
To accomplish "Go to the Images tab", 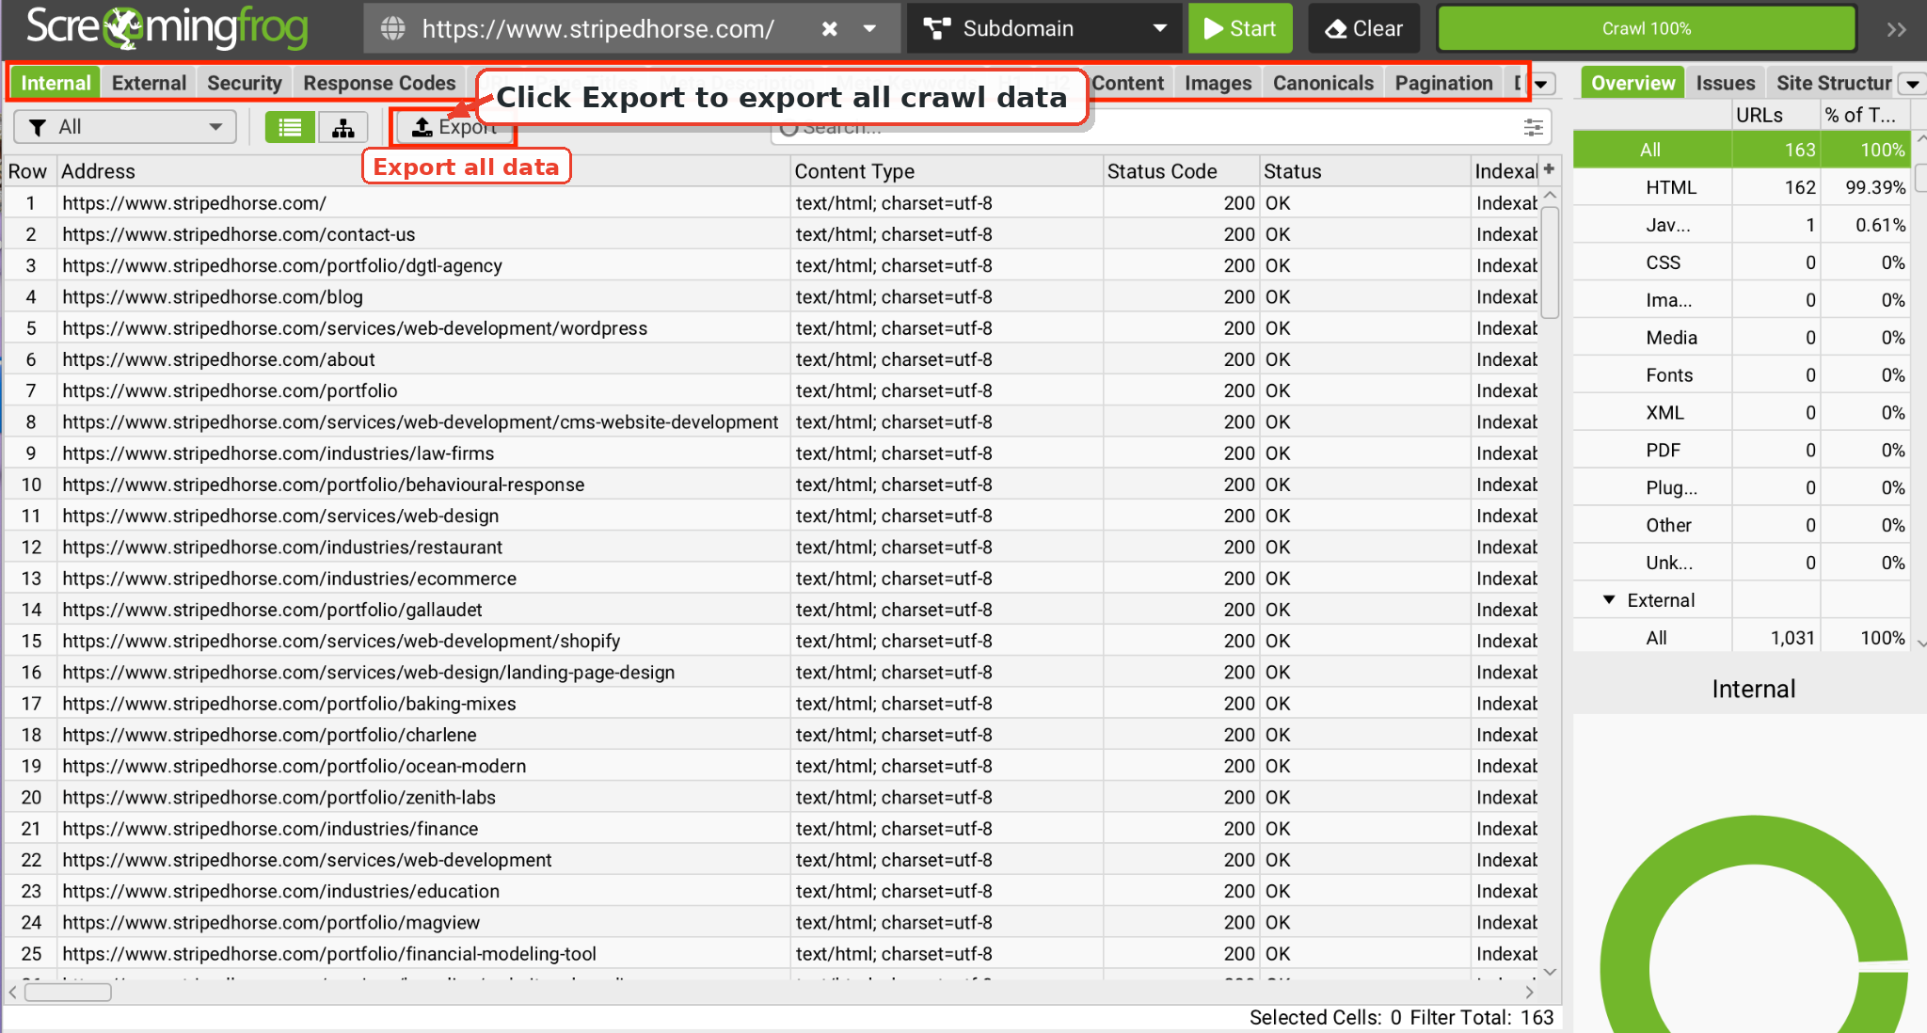I will (1218, 83).
